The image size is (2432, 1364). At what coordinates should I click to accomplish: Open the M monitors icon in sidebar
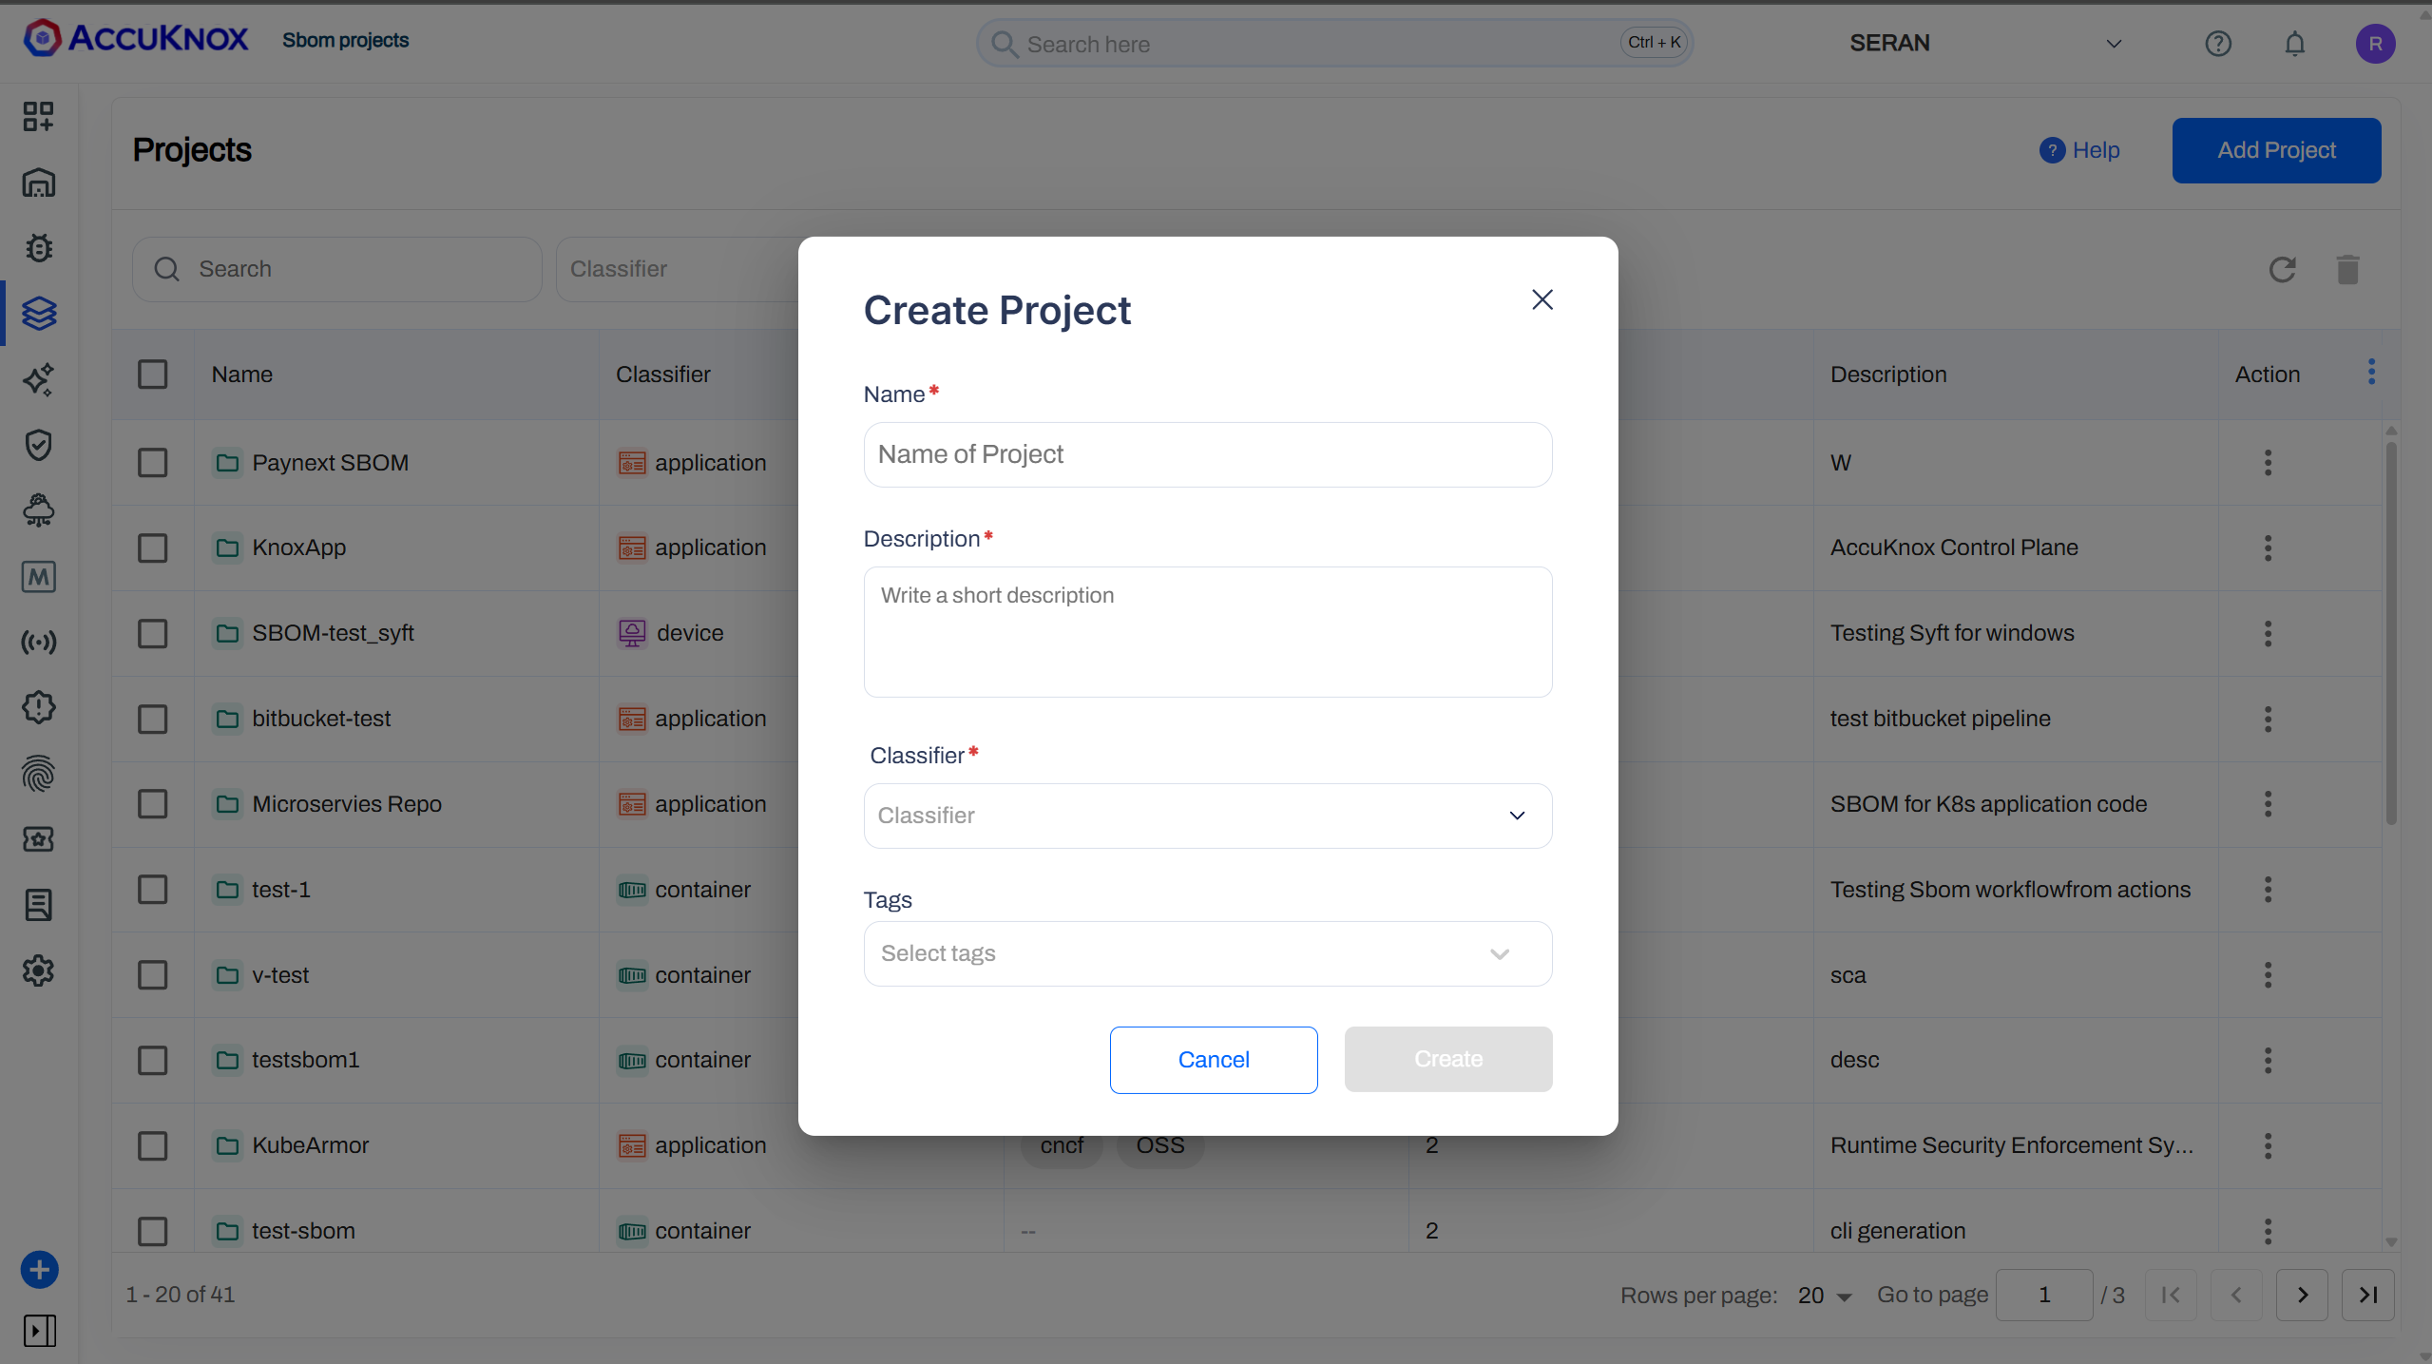[x=38, y=576]
